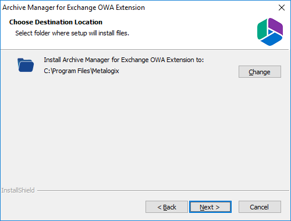Click the Change button for install folder

260,72
